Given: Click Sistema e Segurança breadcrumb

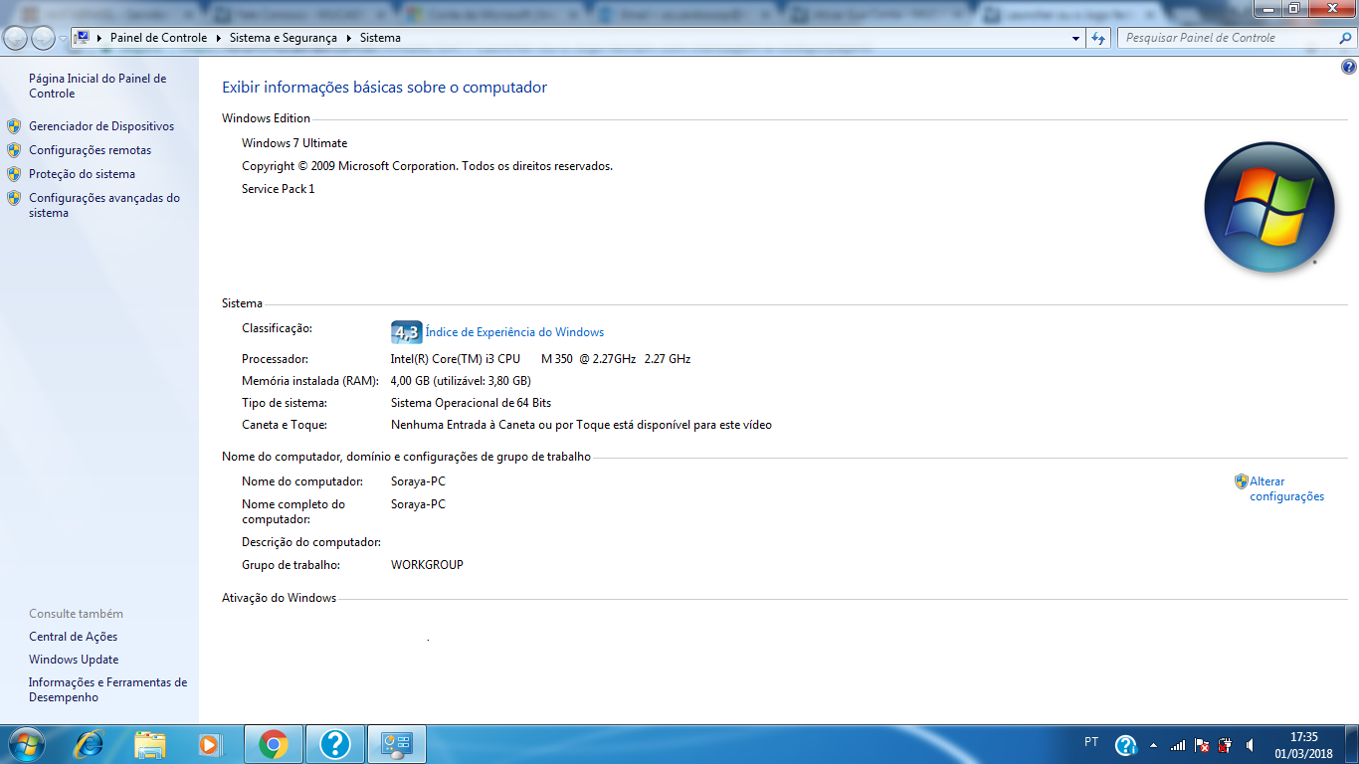Looking at the screenshot, I should pos(284,38).
